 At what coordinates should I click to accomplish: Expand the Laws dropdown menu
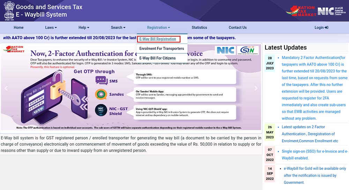point(51,28)
